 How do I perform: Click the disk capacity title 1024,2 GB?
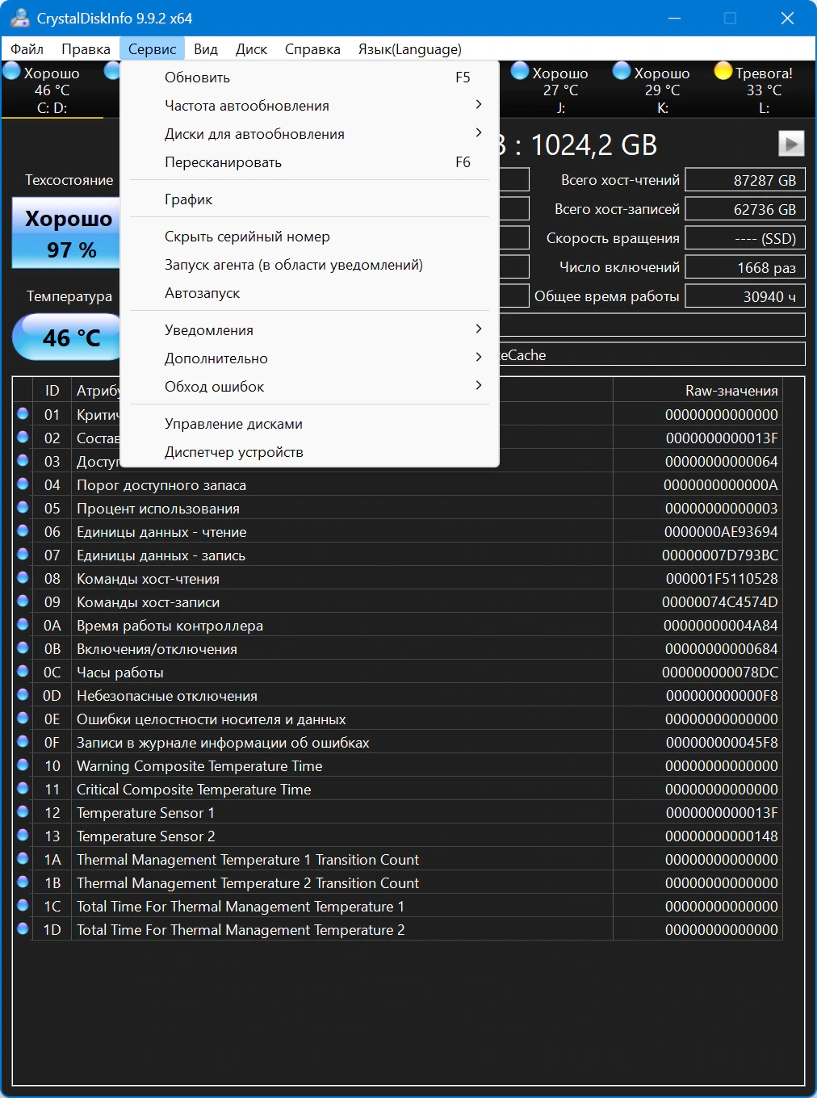(593, 145)
